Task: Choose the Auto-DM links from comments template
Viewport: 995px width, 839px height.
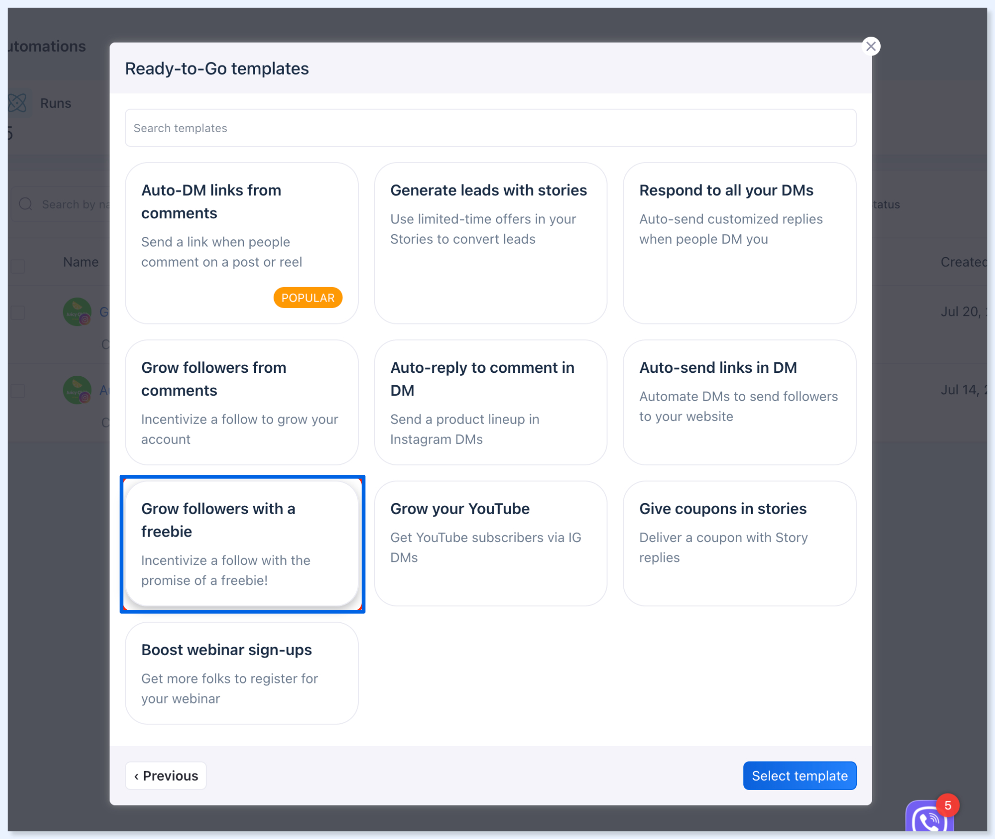Action: click(x=242, y=243)
